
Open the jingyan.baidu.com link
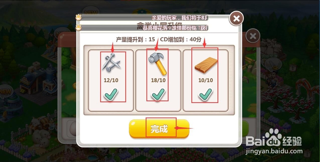pos(274,151)
